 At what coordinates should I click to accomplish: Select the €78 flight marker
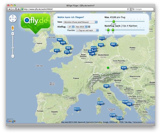pyautogui.click(x=124, y=68)
